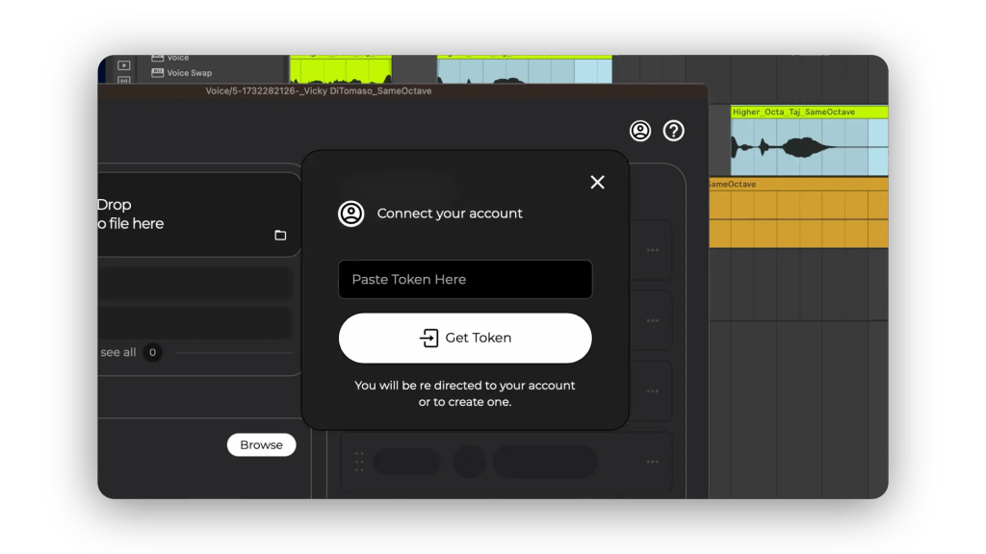This screenshot has width=986, height=554.
Task: Select the orange SameOctave clip
Action: point(798,213)
